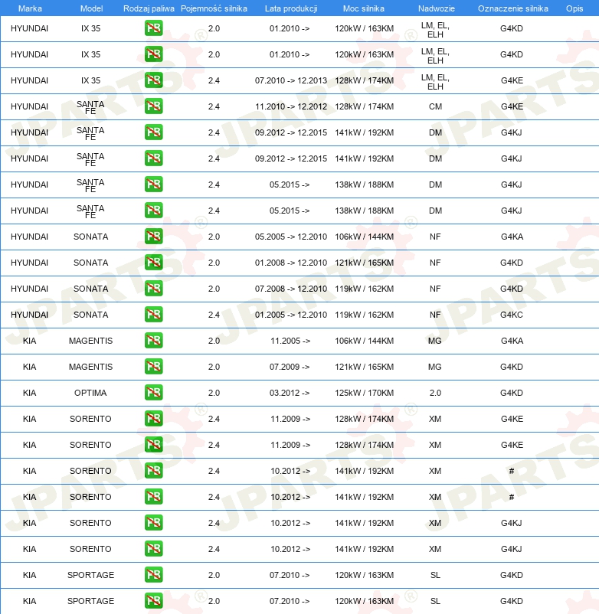Click the 11.2005 -> production date cell
Screen dimensions: 599x614
coord(290,341)
